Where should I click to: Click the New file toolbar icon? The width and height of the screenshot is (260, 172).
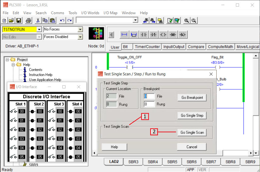[x=4, y=20]
